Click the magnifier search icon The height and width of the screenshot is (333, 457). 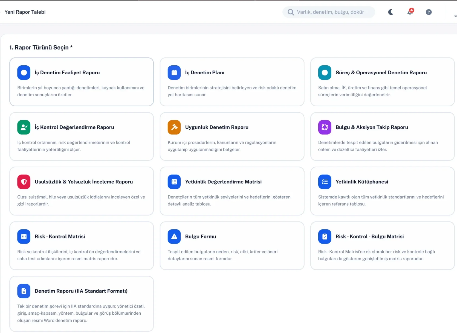point(291,12)
